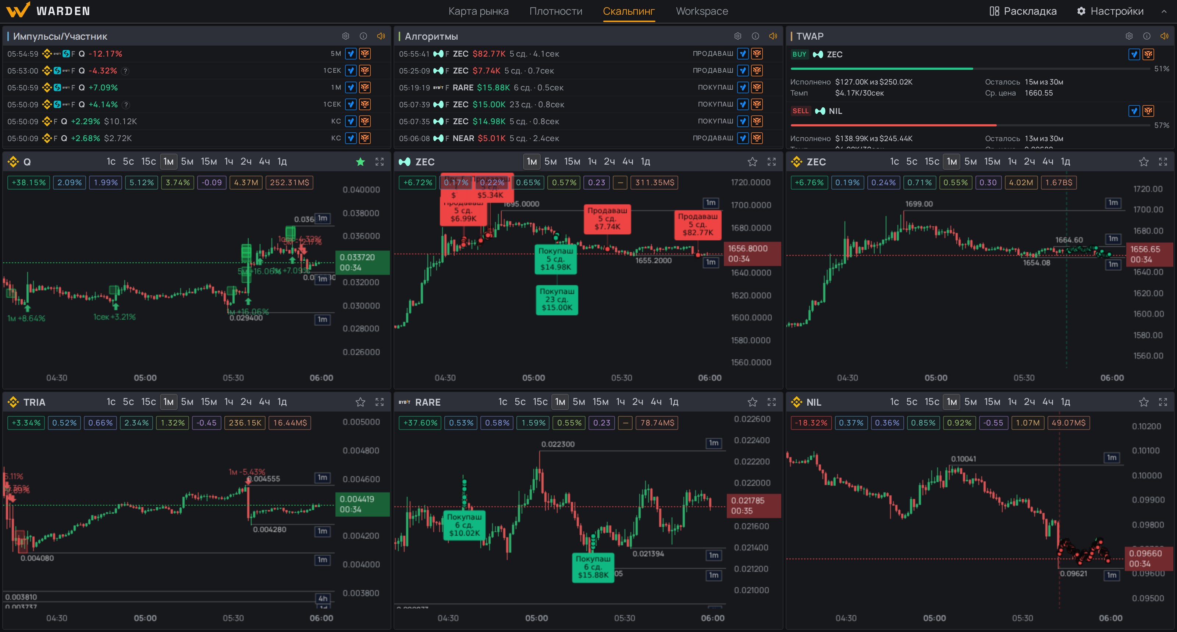The image size is (1177, 632).
Task: Switch to Карта рынка tab
Action: [479, 11]
